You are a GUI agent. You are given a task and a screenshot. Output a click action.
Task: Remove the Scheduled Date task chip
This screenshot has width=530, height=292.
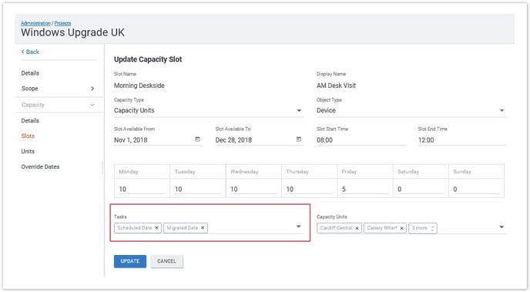click(x=156, y=228)
